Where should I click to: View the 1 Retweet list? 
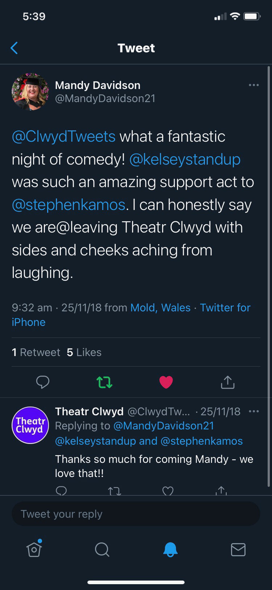tap(36, 352)
